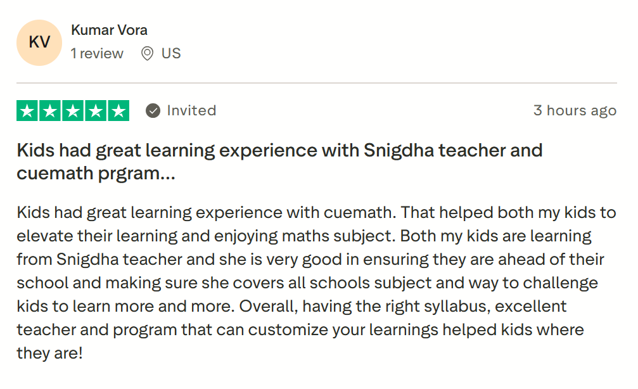Click the "Invited" label text

pyautogui.click(x=191, y=111)
